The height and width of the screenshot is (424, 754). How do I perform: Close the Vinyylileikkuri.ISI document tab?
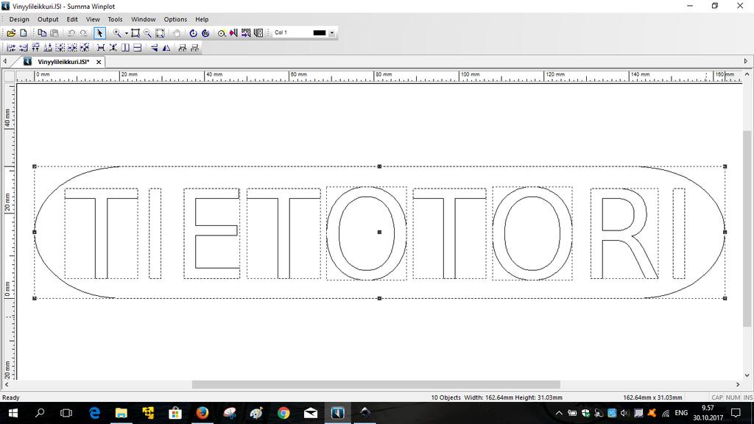click(x=99, y=62)
